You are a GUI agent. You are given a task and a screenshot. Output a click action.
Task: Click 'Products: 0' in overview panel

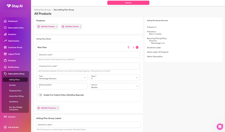[152, 27]
